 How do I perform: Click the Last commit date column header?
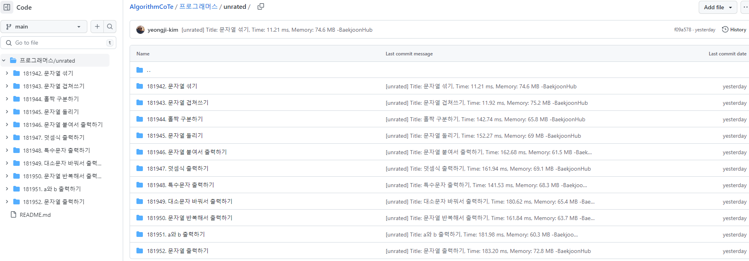click(728, 54)
